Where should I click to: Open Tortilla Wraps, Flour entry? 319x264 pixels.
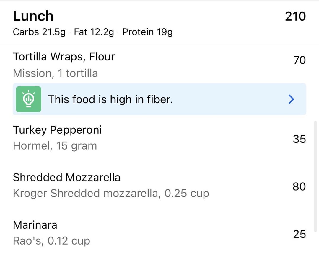tap(159, 65)
